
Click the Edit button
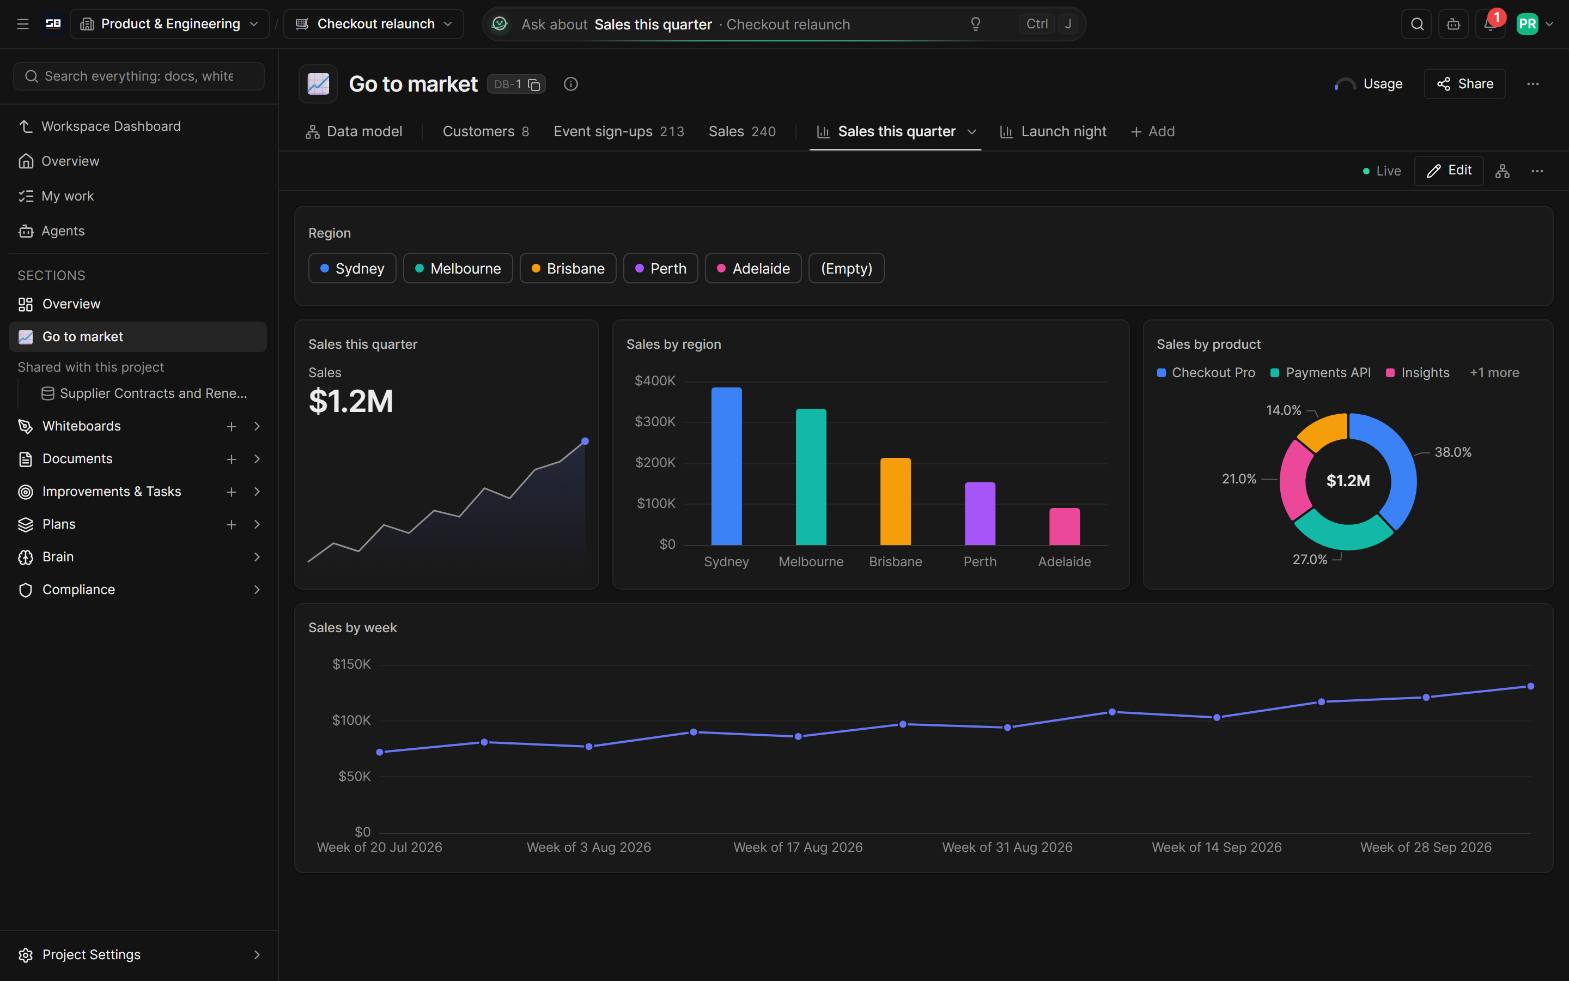tap(1449, 171)
